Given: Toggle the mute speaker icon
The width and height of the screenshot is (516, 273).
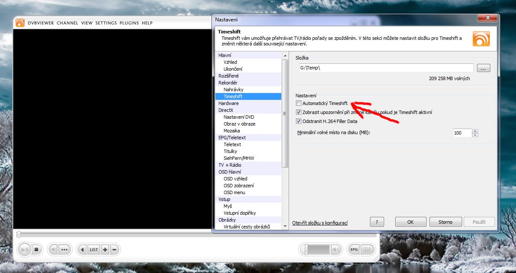Looking at the screenshot, I should tap(336, 249).
